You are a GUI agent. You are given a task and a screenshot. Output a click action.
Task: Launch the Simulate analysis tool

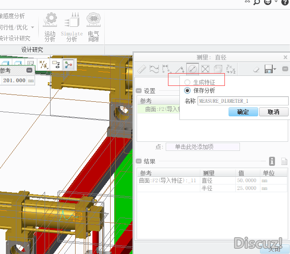coord(72,27)
